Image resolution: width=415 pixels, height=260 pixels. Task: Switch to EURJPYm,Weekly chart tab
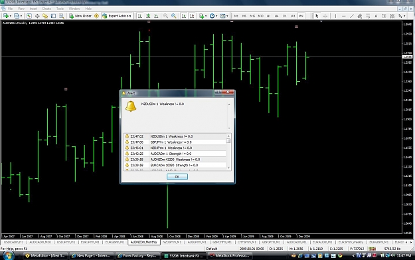(x=351, y=242)
